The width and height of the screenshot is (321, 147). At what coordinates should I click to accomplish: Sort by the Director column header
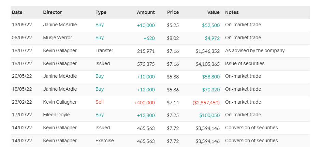(53, 12)
